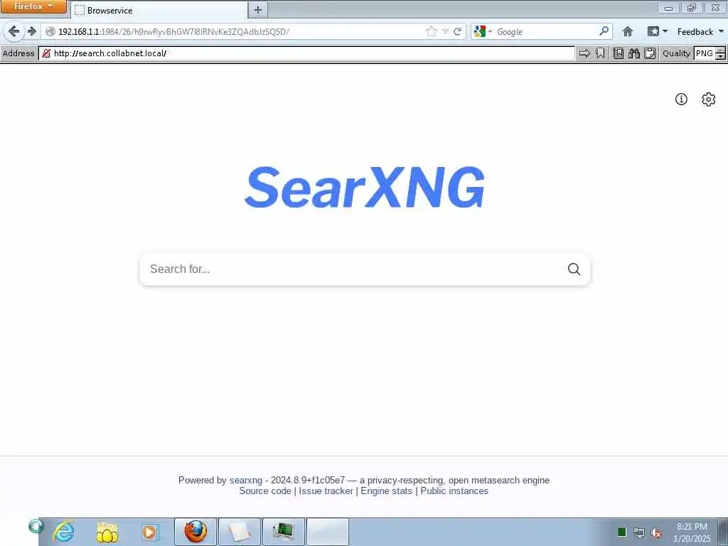Viewport: 728px width, 546px height.
Task: Switch to the blank taskbar window button
Action: [x=327, y=532]
